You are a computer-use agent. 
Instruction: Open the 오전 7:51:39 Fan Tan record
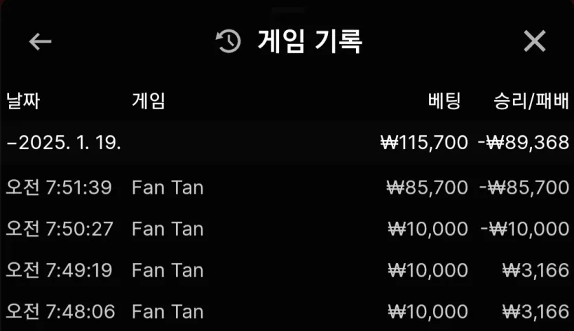287,187
